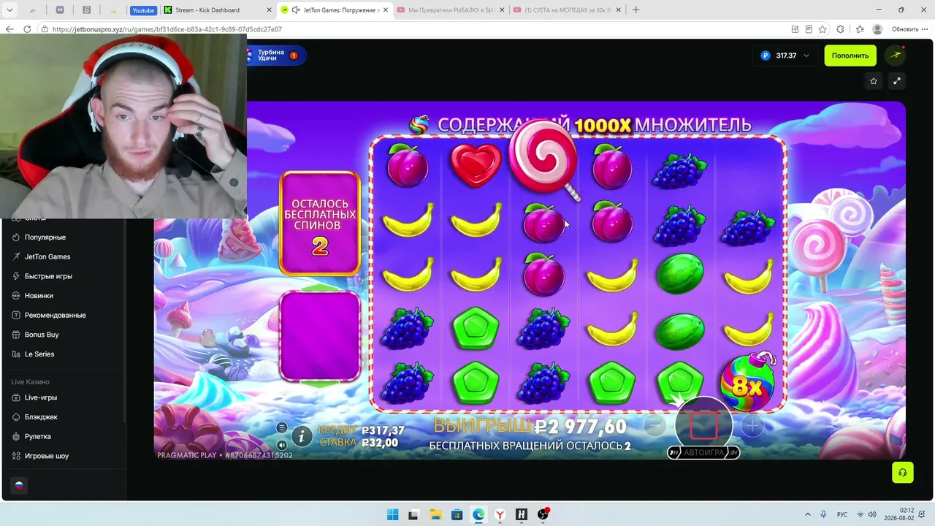
Task: Open the Рулетка section
Action: coord(38,437)
